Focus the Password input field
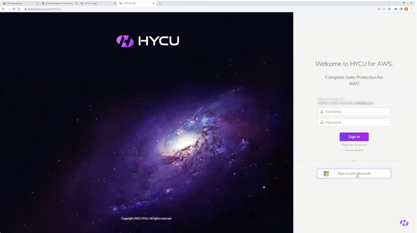The height and width of the screenshot is (233, 417). pyautogui.click(x=354, y=122)
